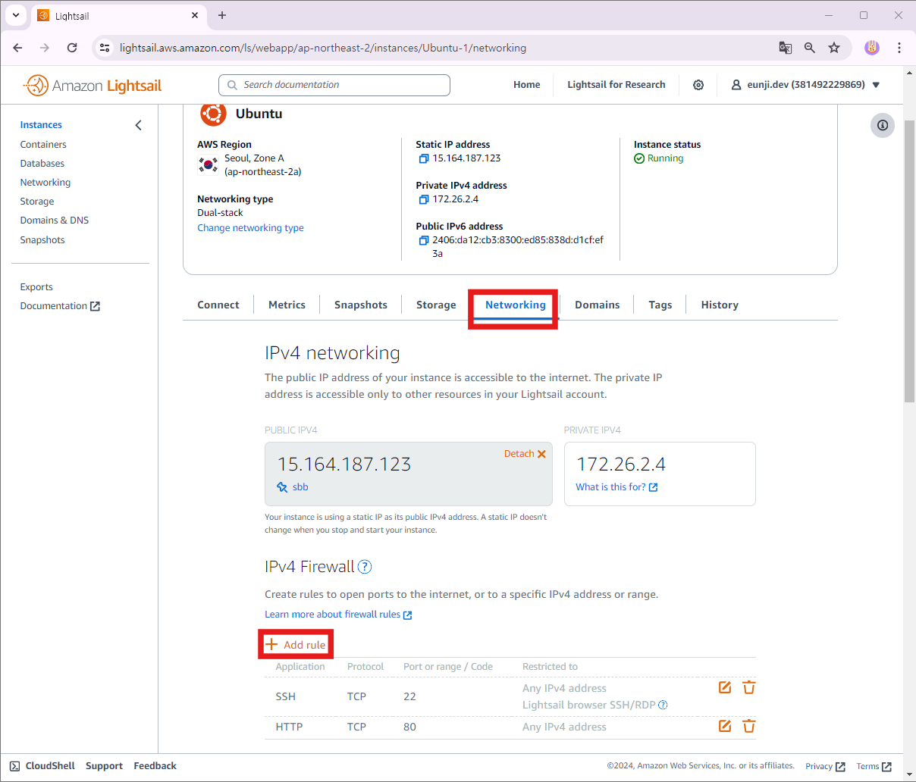Switch to the Connect tab
The width and height of the screenshot is (916, 782).
218,305
